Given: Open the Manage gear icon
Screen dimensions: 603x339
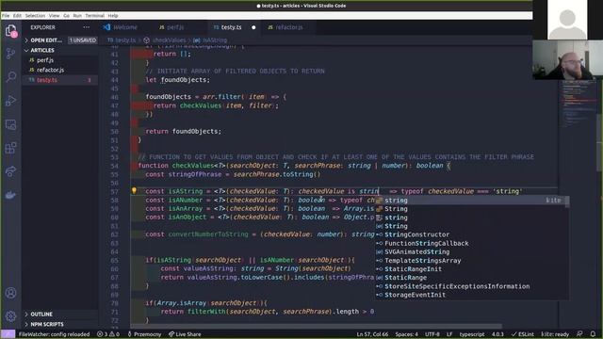Looking at the screenshot, I should tap(10, 316).
